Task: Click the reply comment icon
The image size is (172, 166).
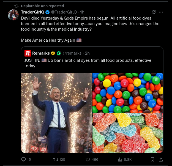Action: 23,159
